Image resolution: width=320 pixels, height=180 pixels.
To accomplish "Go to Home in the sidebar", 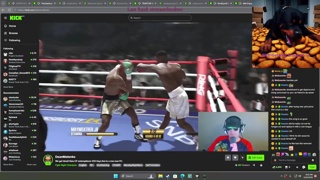I will (10, 26).
